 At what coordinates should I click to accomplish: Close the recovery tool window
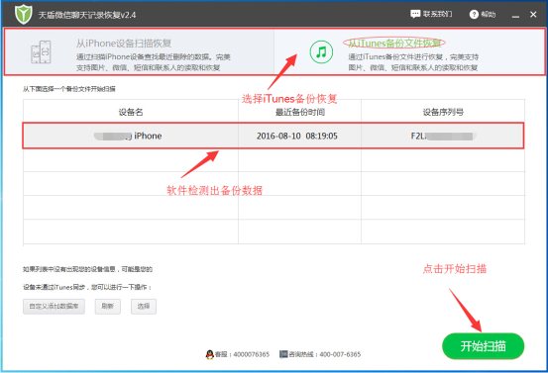[x=533, y=14]
